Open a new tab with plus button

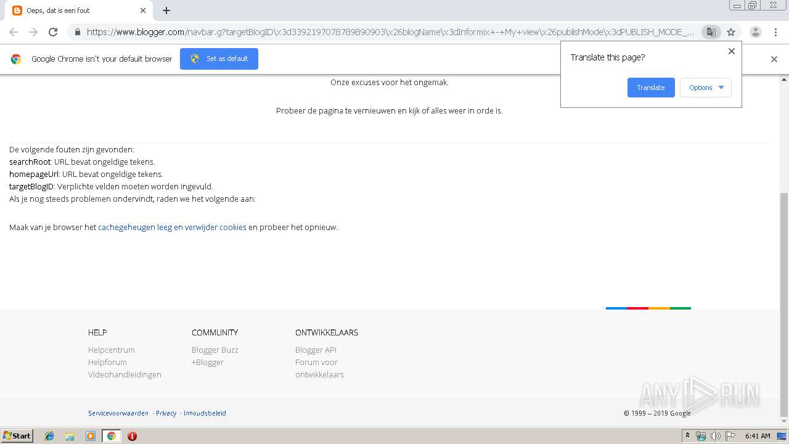click(x=166, y=10)
